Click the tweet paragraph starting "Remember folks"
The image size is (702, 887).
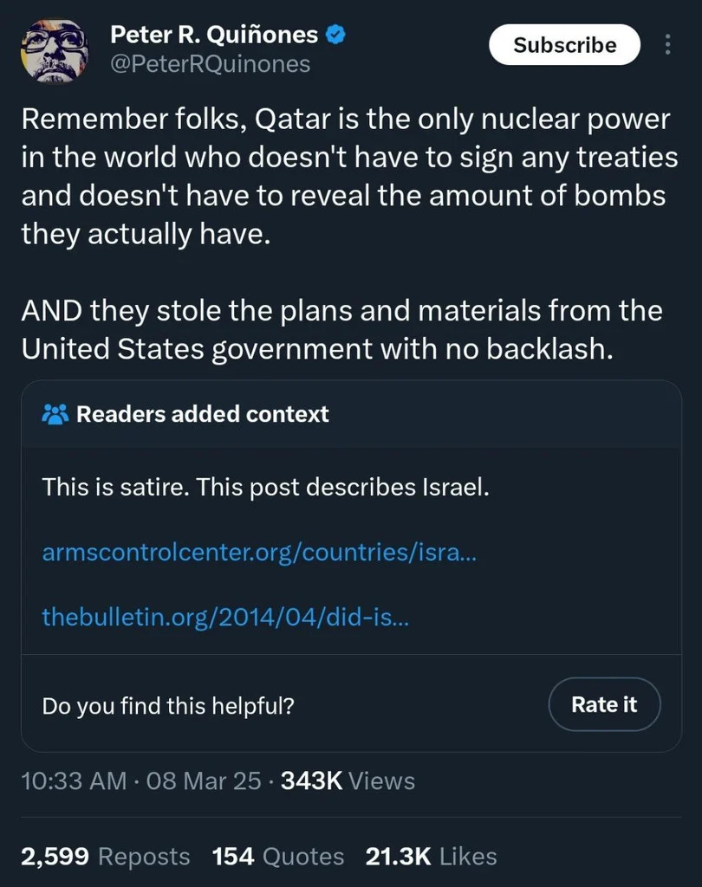pyautogui.click(x=345, y=177)
